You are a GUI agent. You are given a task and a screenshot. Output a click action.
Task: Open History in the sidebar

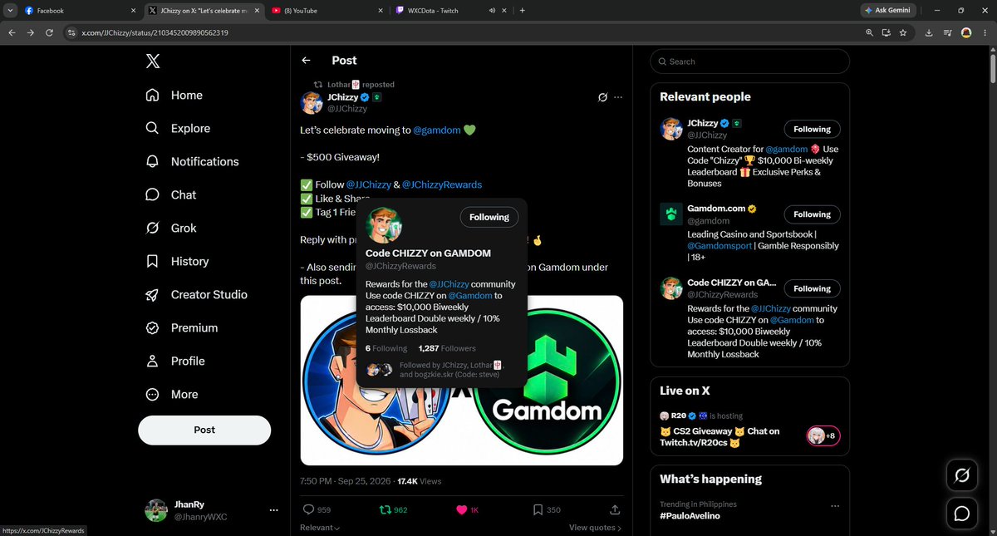177,261
